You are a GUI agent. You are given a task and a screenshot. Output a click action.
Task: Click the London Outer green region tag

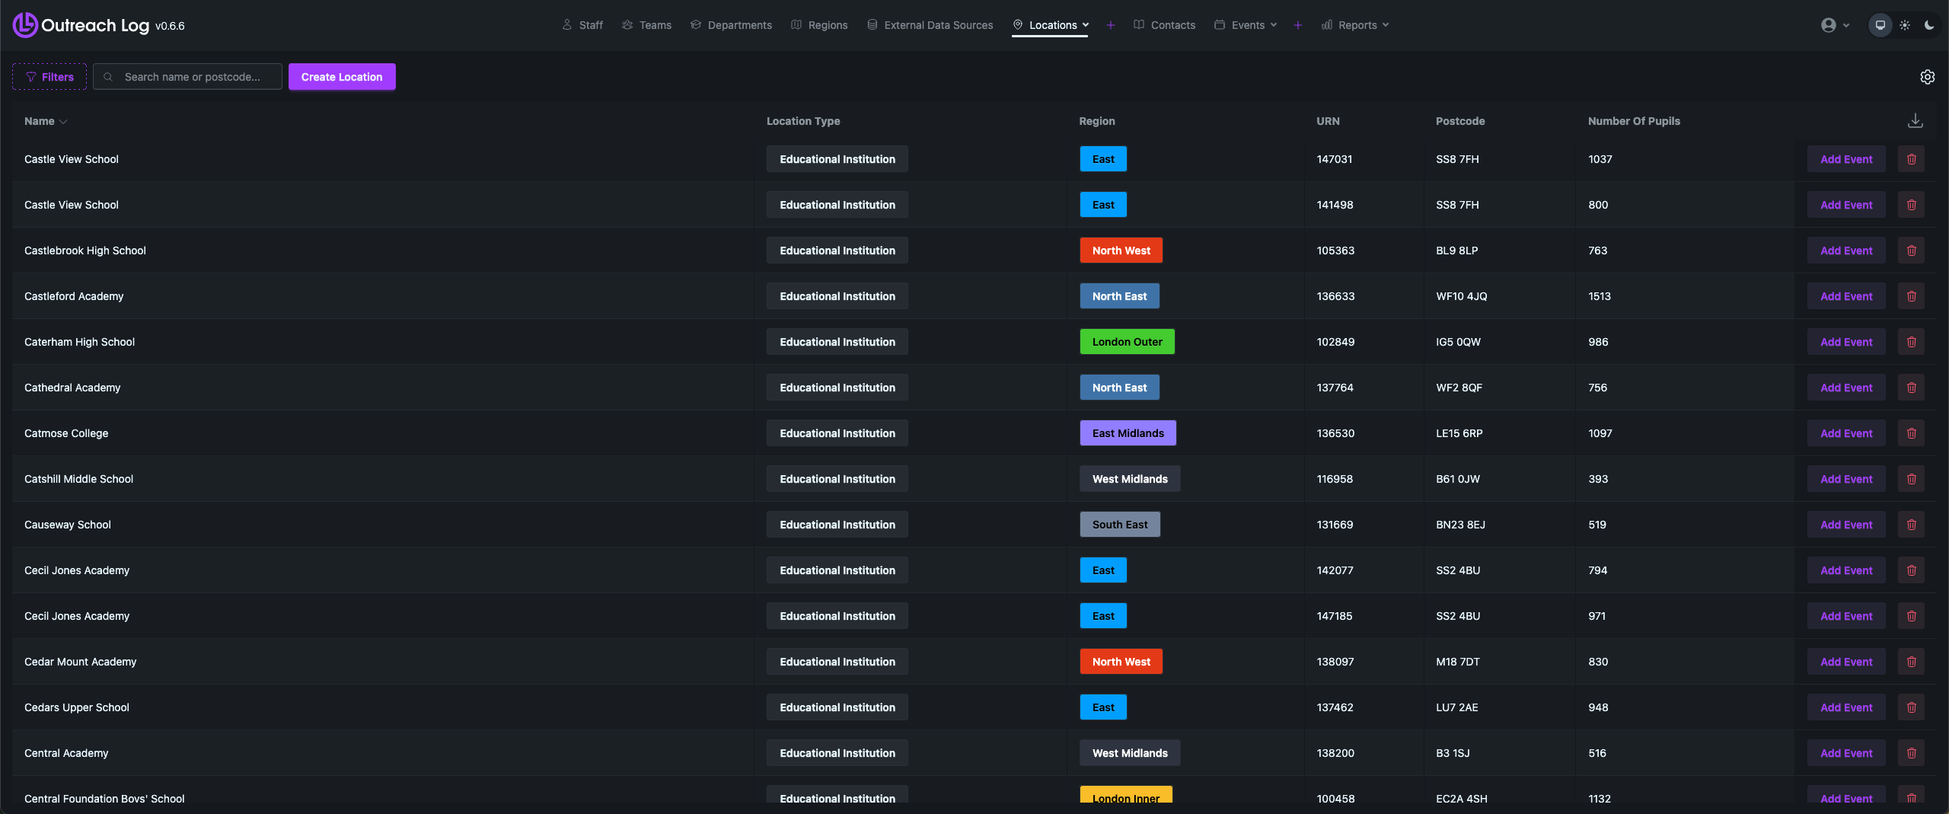click(1127, 342)
